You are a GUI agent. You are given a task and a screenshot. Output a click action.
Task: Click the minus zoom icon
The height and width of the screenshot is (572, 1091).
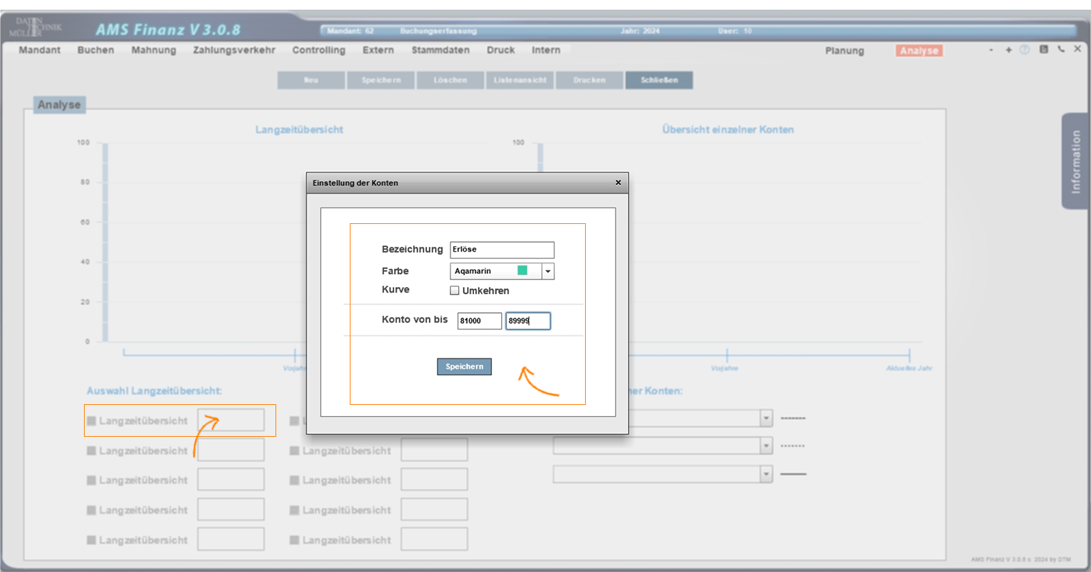tap(991, 50)
